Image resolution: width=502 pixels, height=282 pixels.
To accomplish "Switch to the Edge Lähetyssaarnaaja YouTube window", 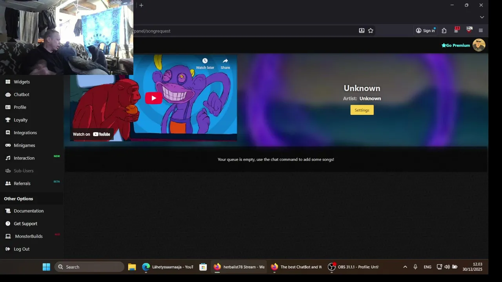I will pos(167,267).
